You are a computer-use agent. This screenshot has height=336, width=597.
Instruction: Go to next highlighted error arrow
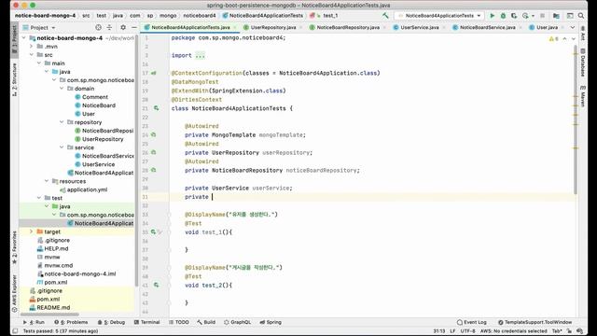(574, 39)
